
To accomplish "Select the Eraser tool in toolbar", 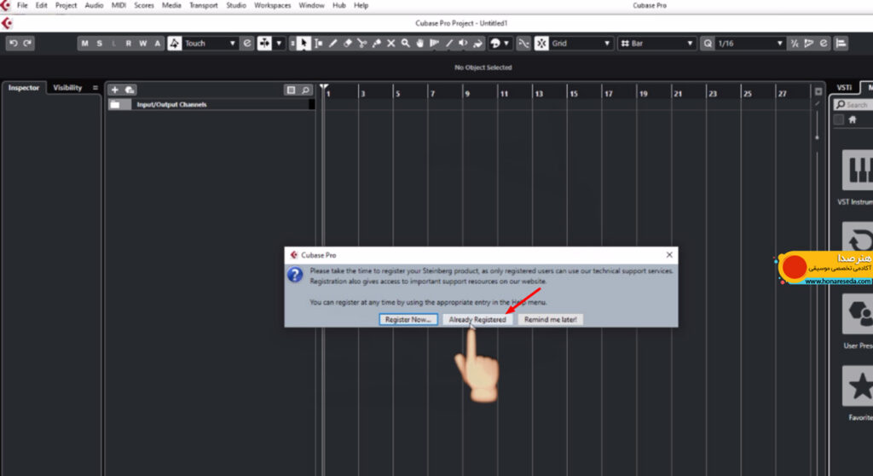I will (x=348, y=44).
